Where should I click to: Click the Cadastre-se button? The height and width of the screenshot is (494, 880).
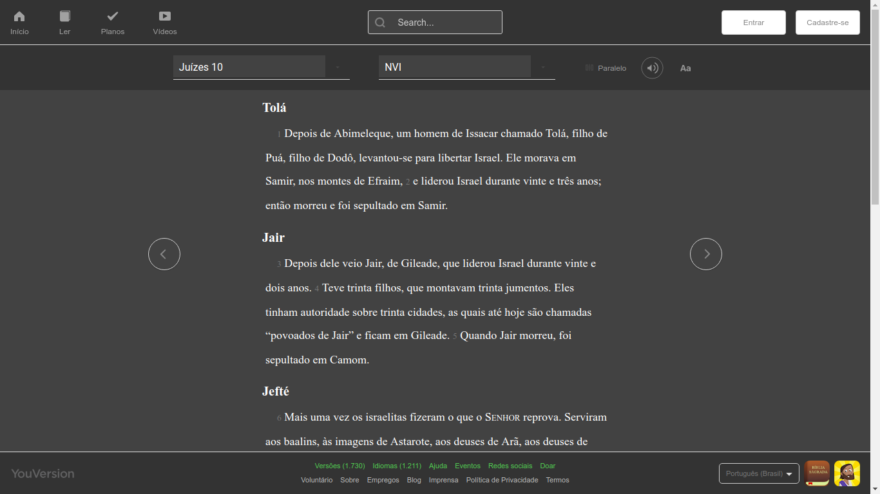coord(827,22)
